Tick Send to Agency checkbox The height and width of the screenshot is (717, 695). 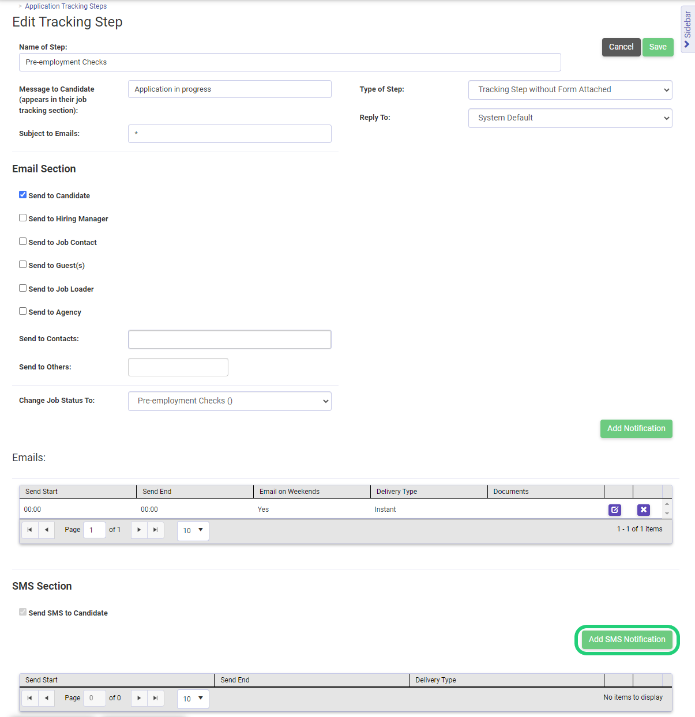23,311
